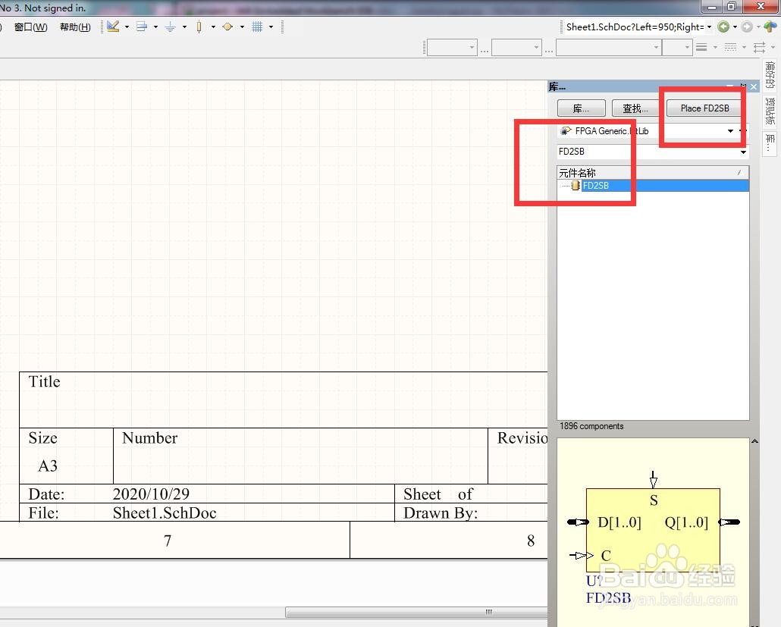
Task: Select the grids icon in toolbar
Action: click(x=257, y=27)
